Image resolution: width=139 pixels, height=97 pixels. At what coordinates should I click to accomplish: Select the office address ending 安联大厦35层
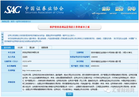(x=106, y=61)
